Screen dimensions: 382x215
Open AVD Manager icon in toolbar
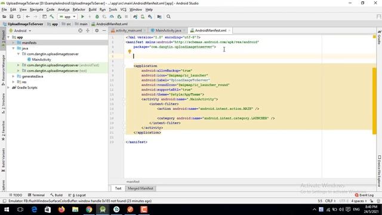[143, 17]
